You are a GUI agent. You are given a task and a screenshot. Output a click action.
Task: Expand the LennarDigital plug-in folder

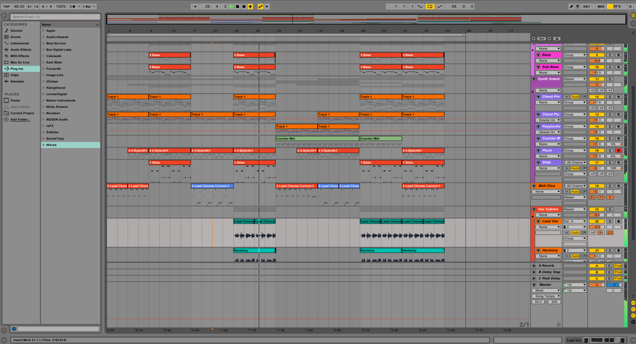pos(43,94)
